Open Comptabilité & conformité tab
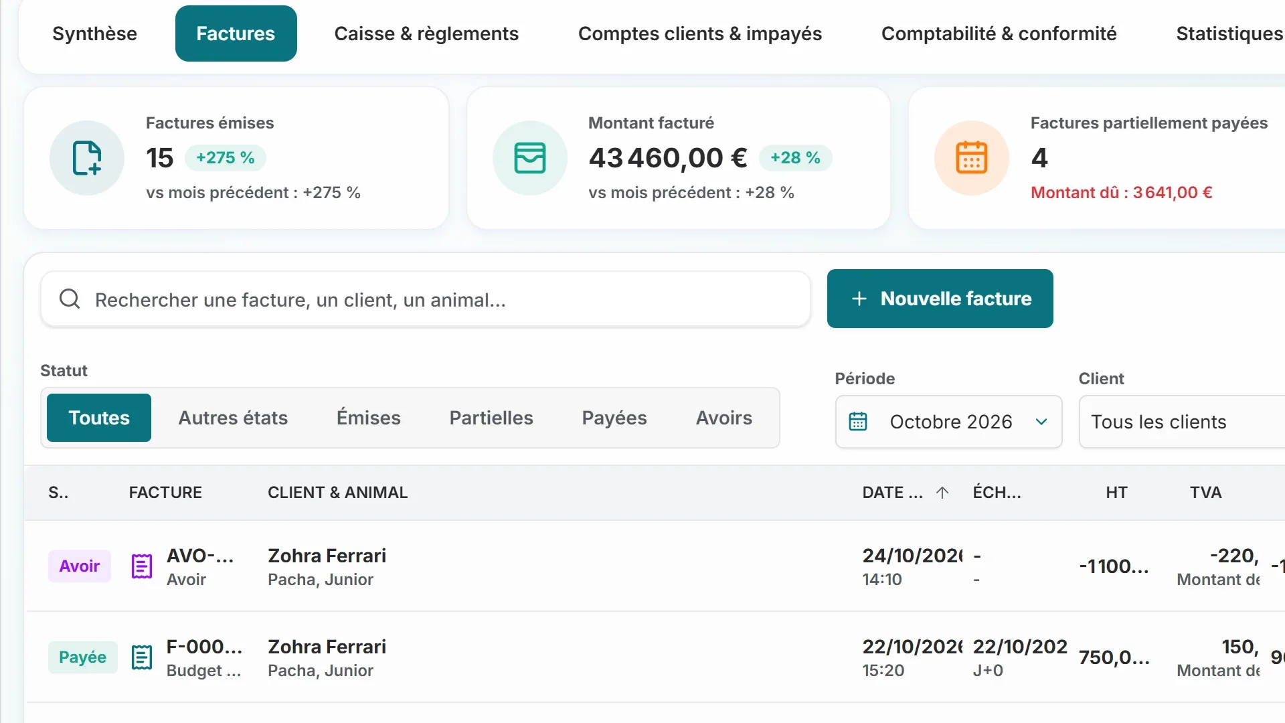1285x723 pixels. 999,33
